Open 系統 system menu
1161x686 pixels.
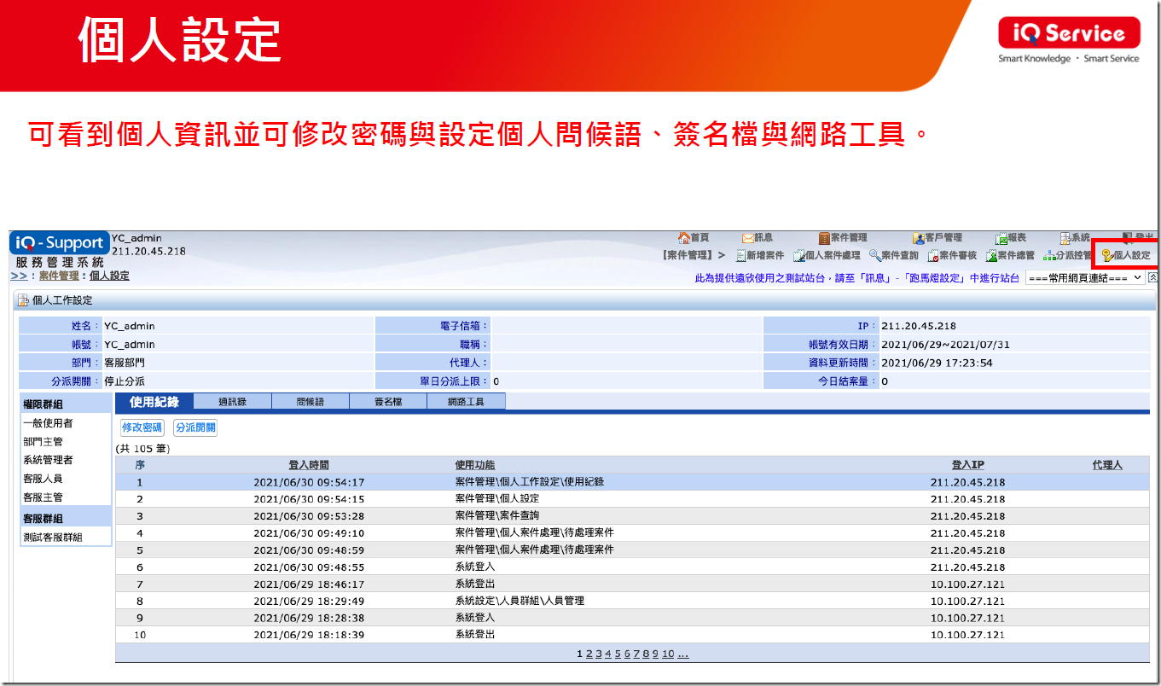pyautogui.click(x=1075, y=238)
